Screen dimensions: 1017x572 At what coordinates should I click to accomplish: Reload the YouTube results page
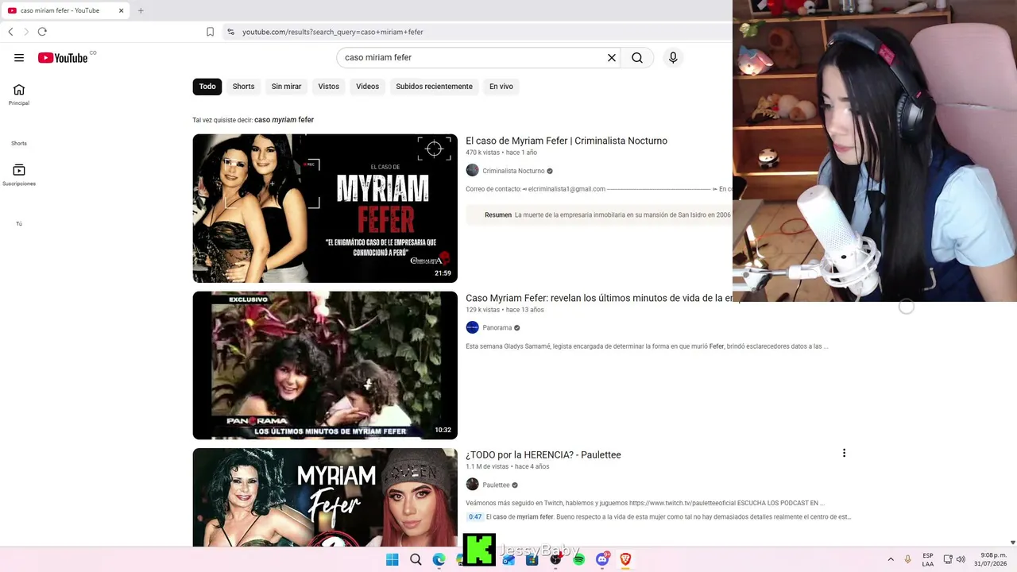(42, 32)
